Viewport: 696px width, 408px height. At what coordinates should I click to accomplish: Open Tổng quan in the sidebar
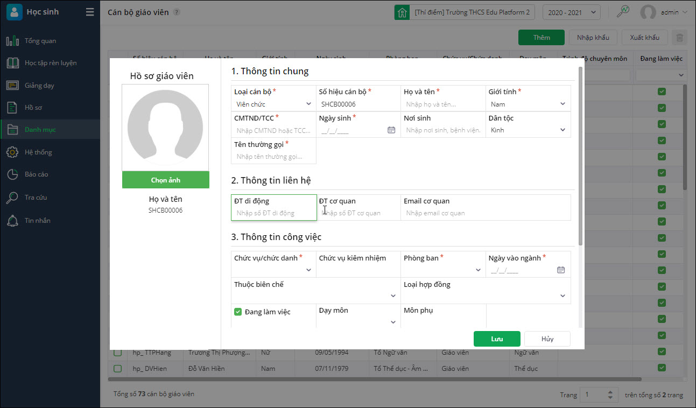point(40,41)
